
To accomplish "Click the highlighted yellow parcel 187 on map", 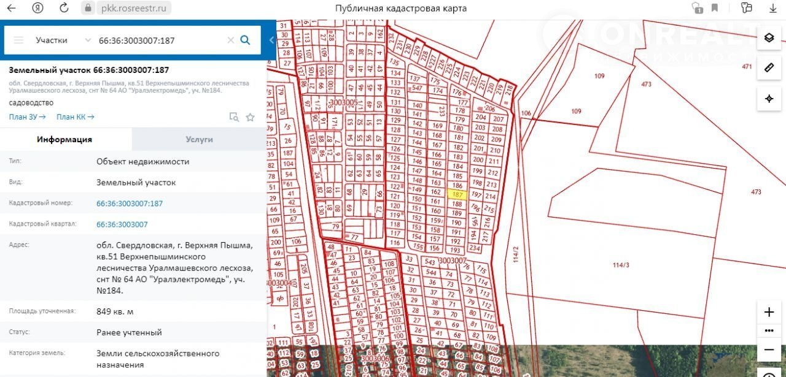I will 457,194.
